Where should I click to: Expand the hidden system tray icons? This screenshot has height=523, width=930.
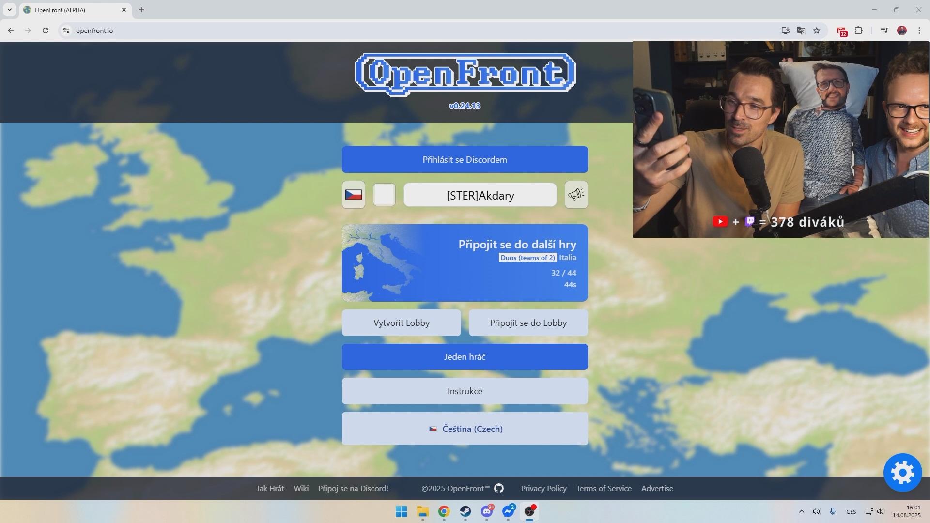pos(801,511)
